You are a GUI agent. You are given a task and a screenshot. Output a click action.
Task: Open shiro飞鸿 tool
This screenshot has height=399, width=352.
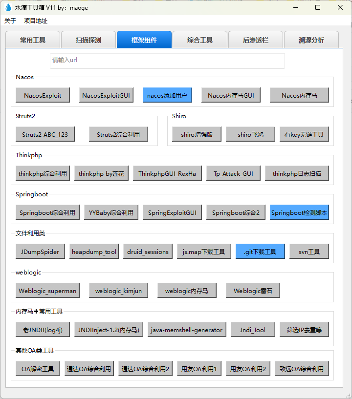(251, 134)
